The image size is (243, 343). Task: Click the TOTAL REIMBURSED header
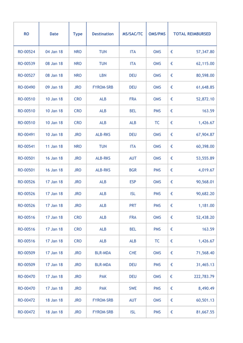pyautogui.click(x=192, y=34)
